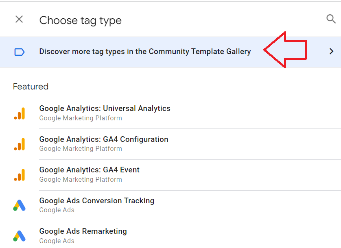Expand Community Template Gallery chevron arrow

pos(331,51)
